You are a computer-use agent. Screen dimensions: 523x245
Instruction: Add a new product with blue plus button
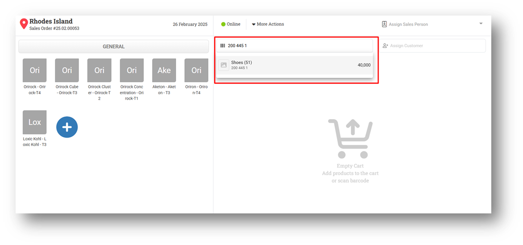click(x=67, y=127)
